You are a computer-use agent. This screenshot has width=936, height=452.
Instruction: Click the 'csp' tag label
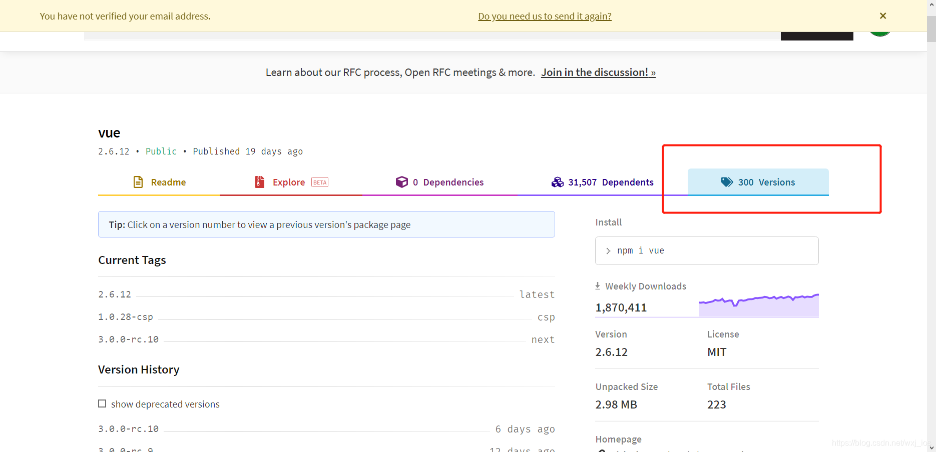click(546, 317)
